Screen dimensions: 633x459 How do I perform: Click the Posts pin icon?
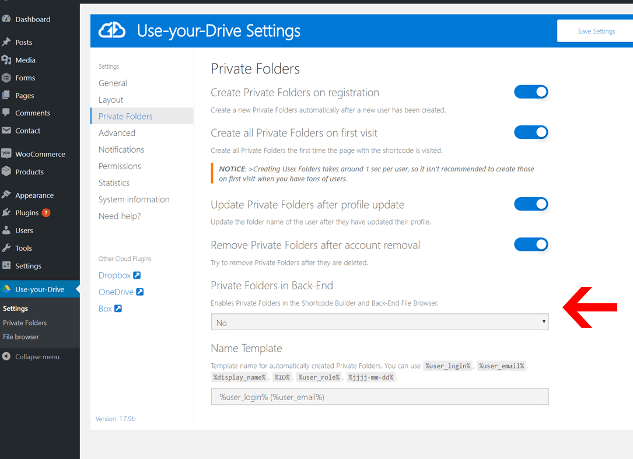[6, 41]
